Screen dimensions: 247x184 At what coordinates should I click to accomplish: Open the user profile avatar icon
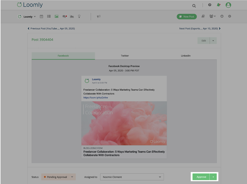click(228, 5)
